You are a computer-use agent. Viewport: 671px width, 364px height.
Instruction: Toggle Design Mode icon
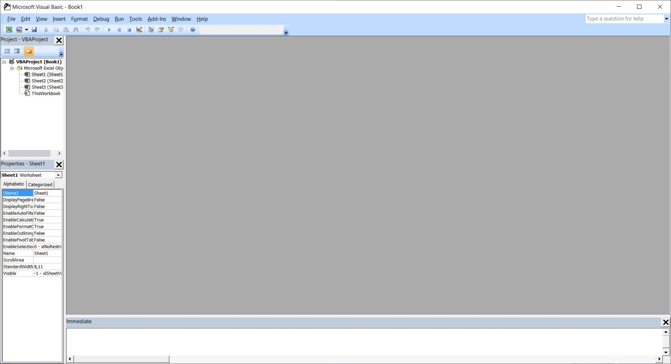tap(139, 30)
